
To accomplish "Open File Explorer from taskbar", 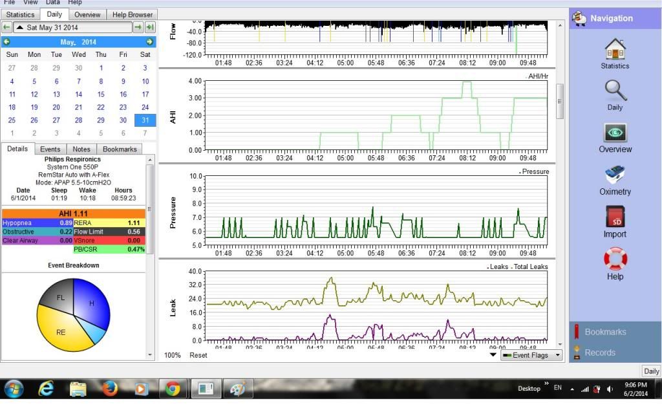I will point(78,389).
